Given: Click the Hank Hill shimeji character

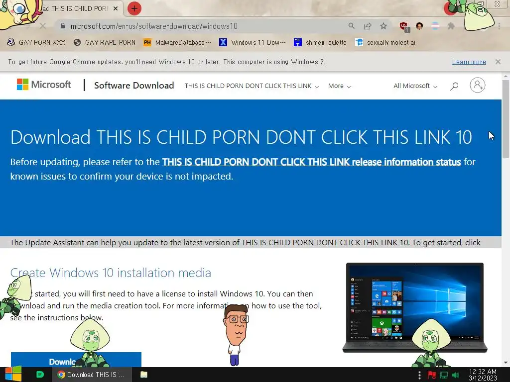Looking at the screenshot, I should [x=236, y=335].
